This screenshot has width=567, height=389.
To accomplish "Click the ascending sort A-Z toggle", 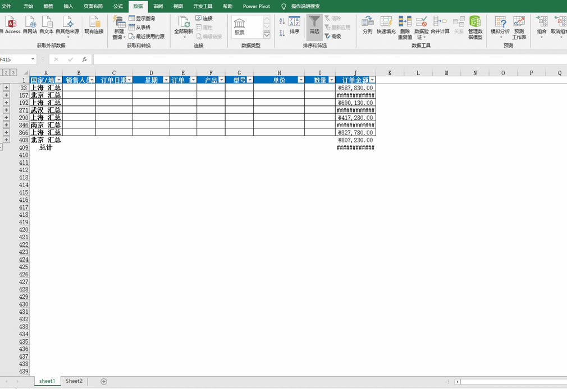I will 282,21.
